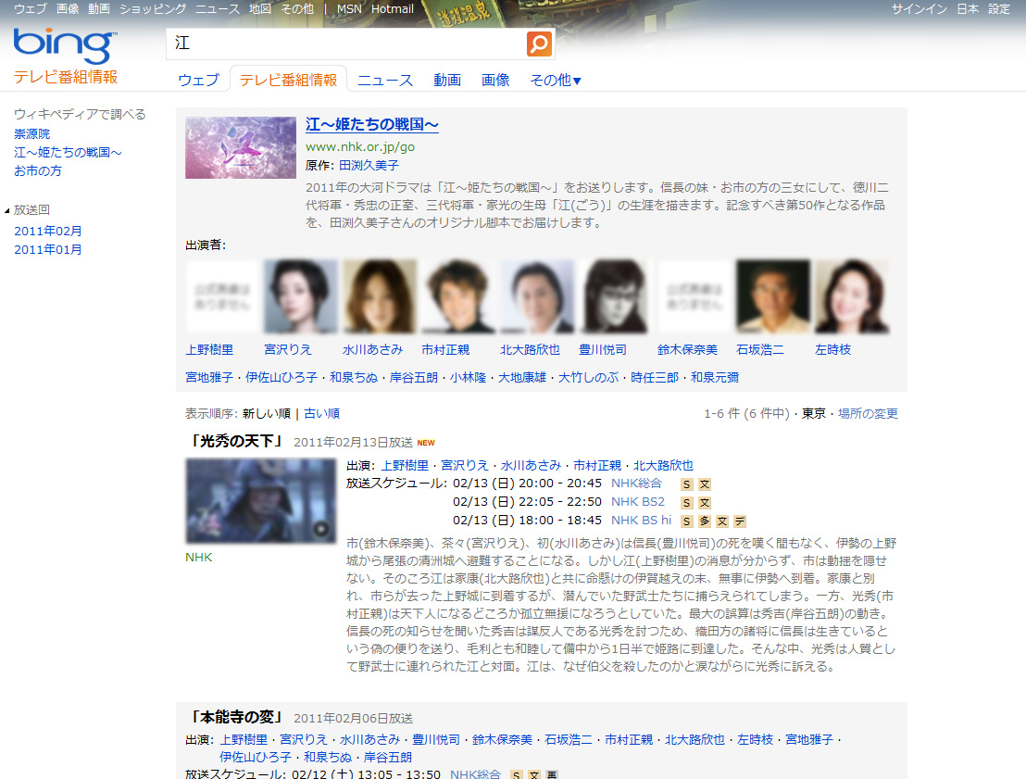Click the S icon on NHK総合 20:00 row
Viewport: 1026px width, 779px height.
[686, 484]
